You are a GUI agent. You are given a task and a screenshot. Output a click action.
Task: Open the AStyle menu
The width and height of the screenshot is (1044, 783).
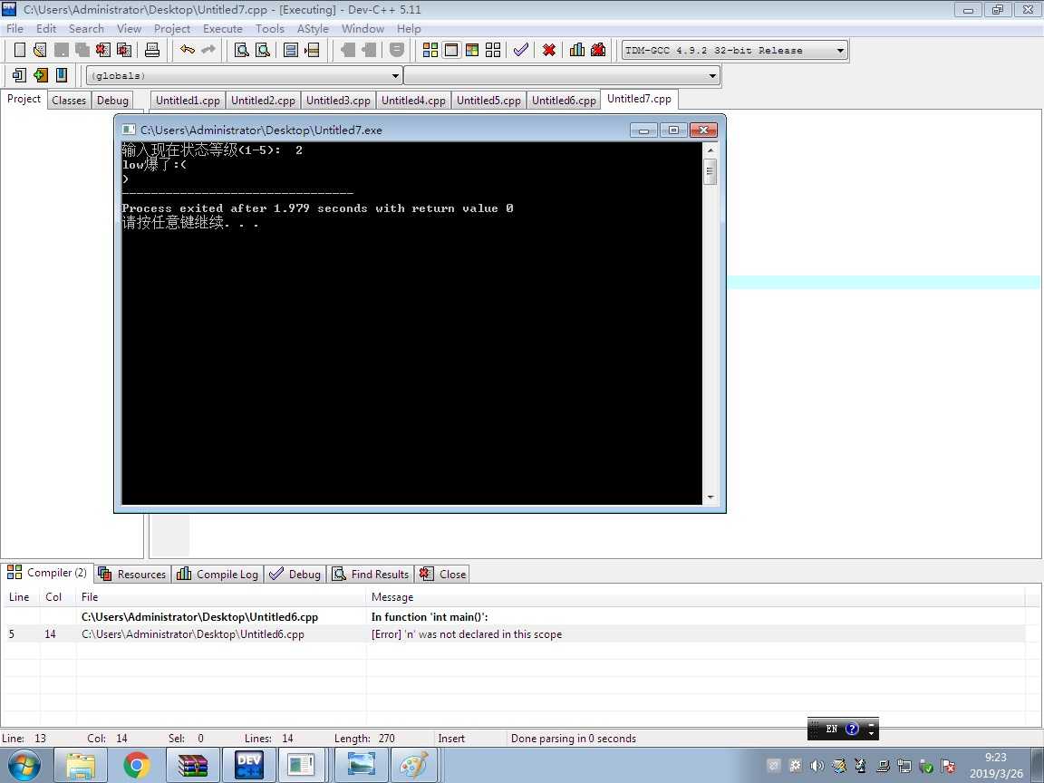point(313,29)
